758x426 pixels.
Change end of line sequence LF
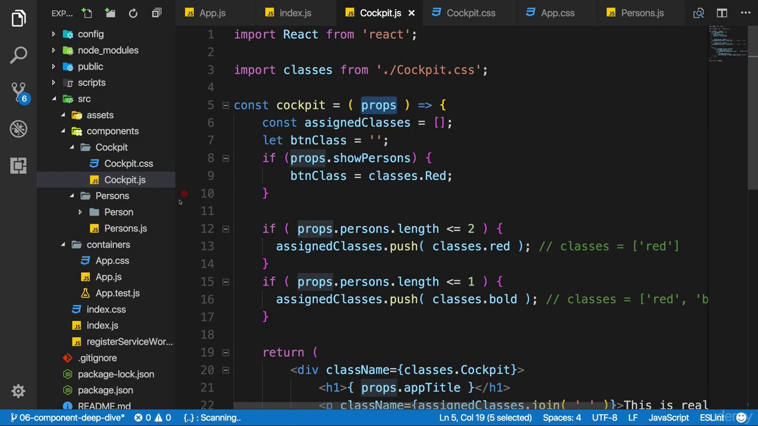(633, 418)
